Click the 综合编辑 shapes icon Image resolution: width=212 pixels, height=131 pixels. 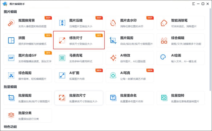tap(164, 40)
